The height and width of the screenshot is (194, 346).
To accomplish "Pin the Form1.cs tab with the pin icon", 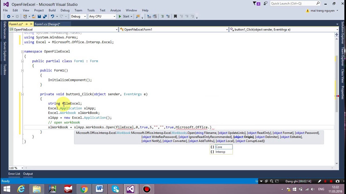I will 26,24.
